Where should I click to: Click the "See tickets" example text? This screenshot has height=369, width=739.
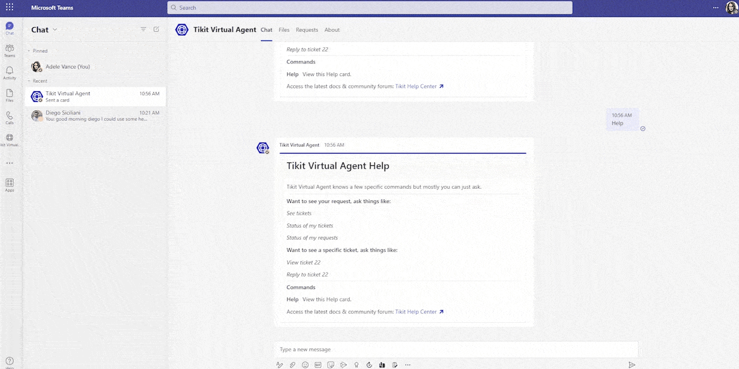pos(299,214)
